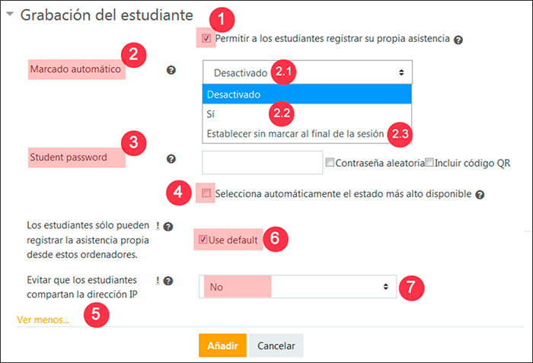Image resolution: width=533 pixels, height=363 pixels.
Task: Open the Marcado automático dropdown
Action: [x=307, y=73]
